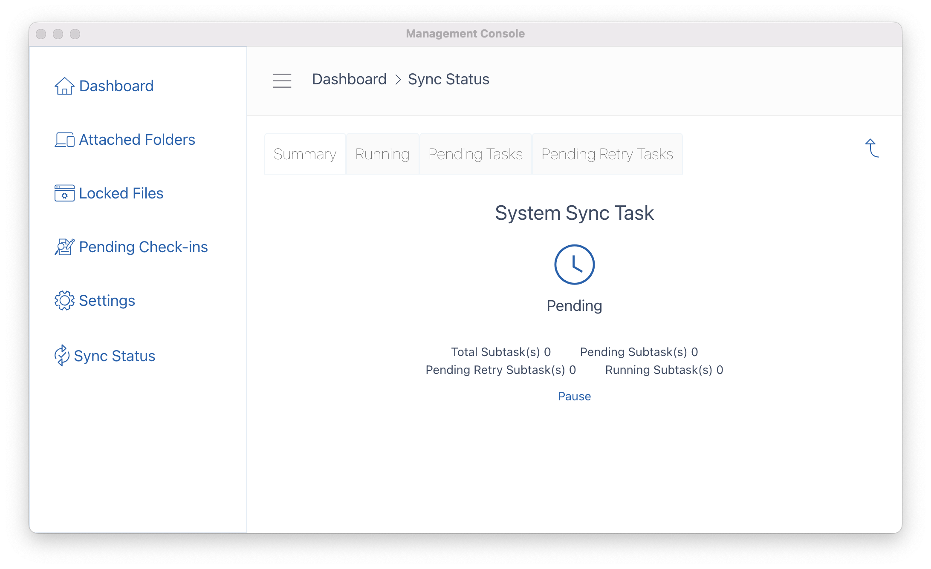The image size is (931, 569).
Task: Click the Settings gear icon
Action: click(x=64, y=301)
